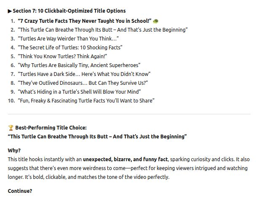
Task: Click the "Tiny, Ancient Superheroes" title
Action: pos(79,65)
